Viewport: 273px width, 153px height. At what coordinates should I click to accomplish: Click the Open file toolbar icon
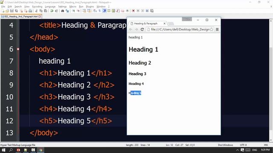tap(7, 11)
